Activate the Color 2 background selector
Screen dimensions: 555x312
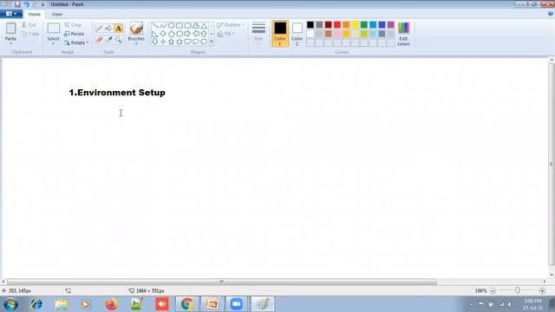click(x=297, y=34)
